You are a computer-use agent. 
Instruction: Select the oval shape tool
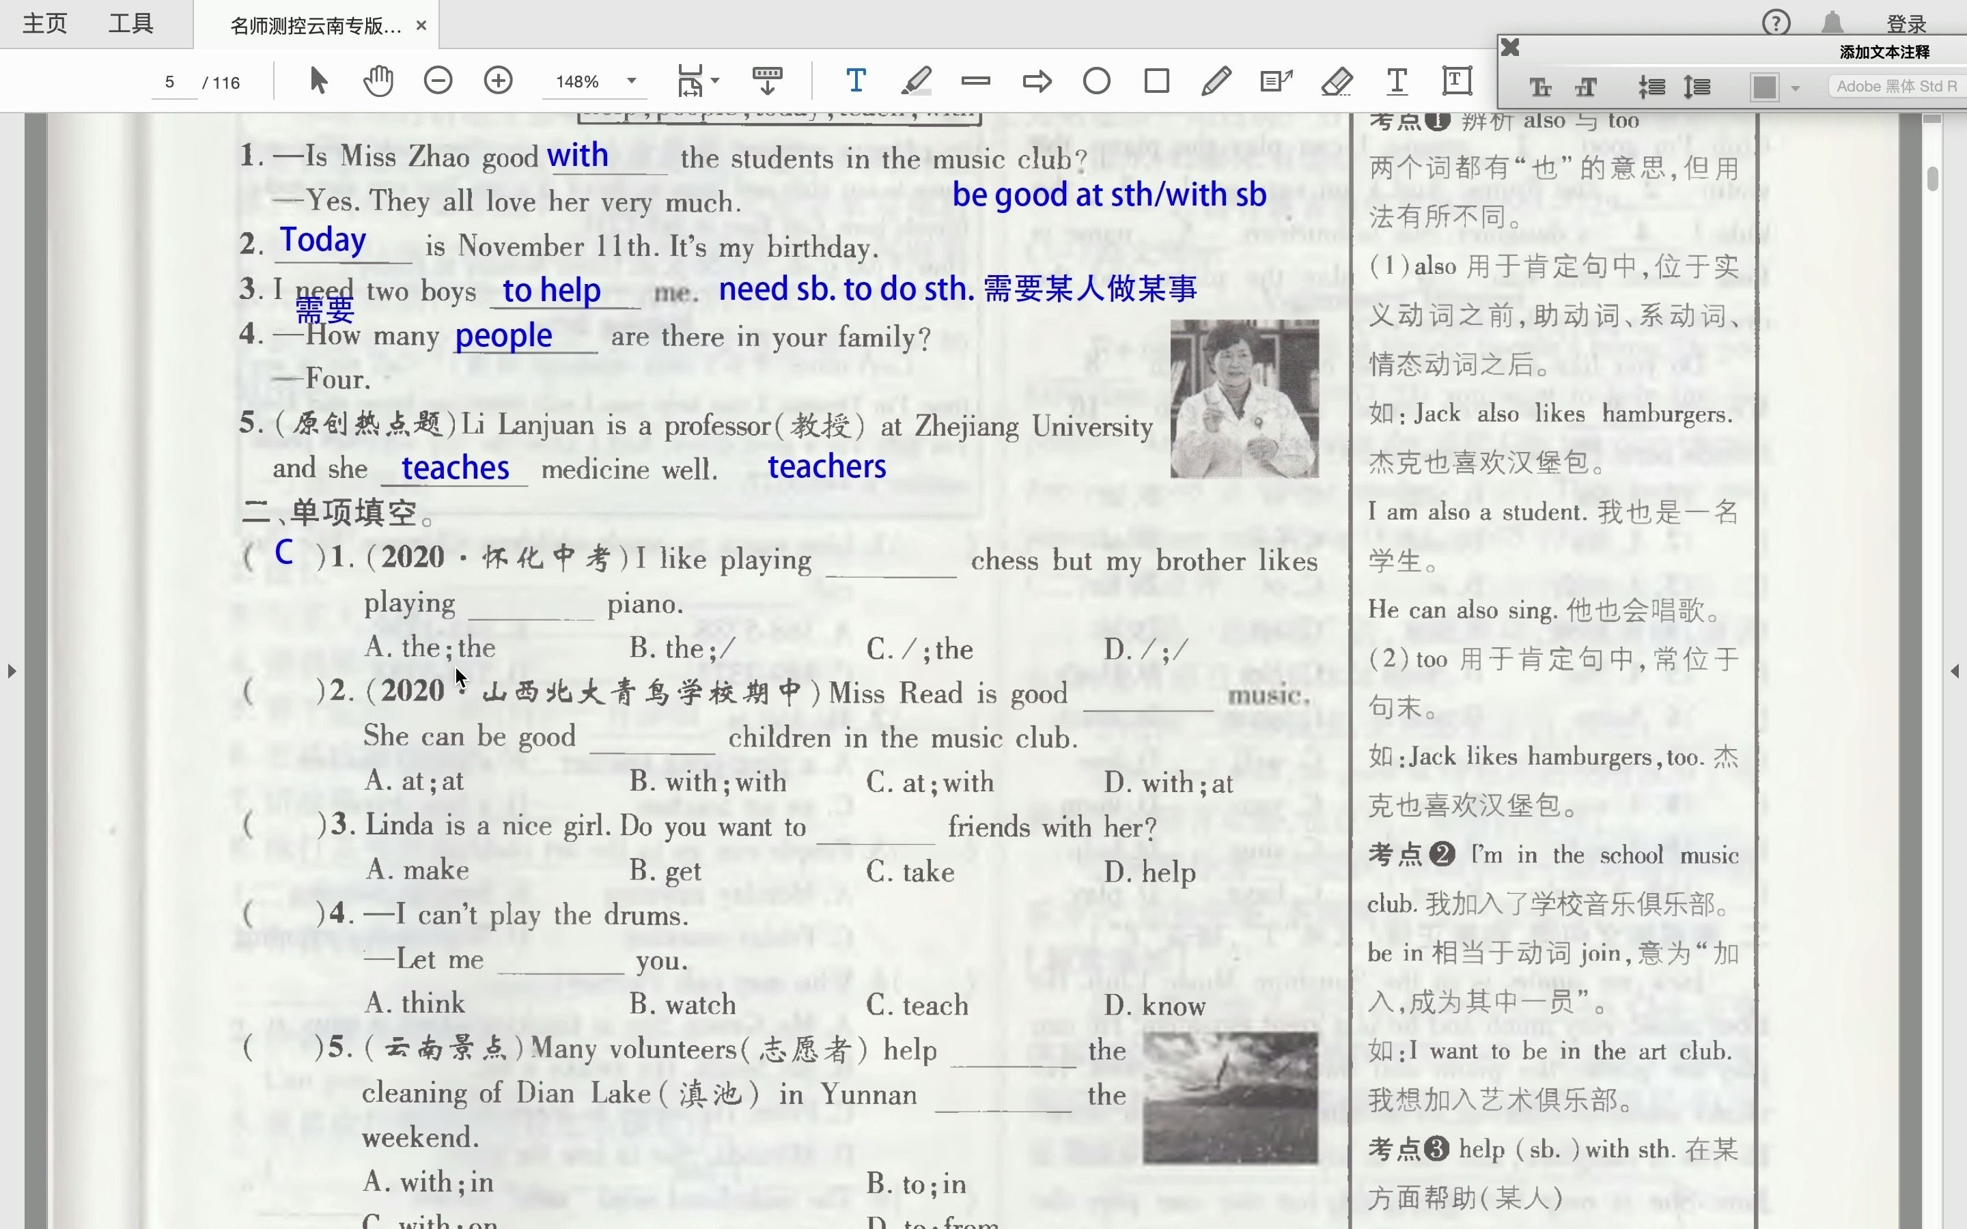pos(1096,81)
